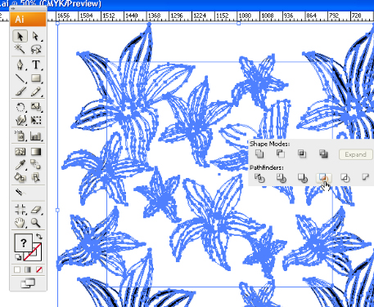Apply the Crop pathfinder

click(x=324, y=178)
